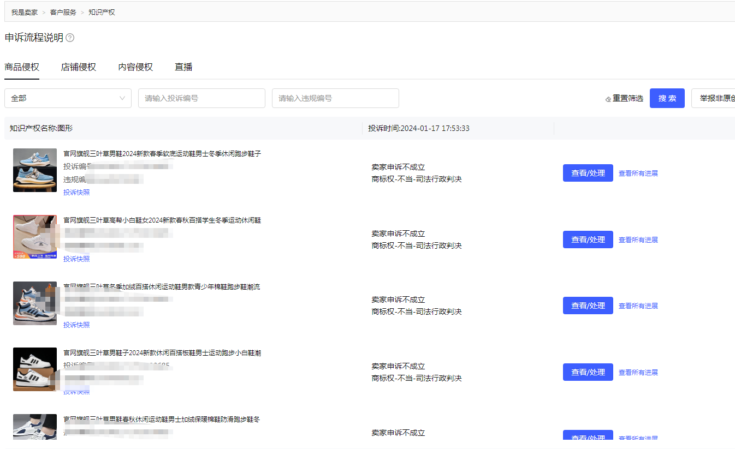Click the 知识产权名称:图形 header text
Image resolution: width=735 pixels, height=449 pixels.
pyautogui.click(x=41, y=128)
